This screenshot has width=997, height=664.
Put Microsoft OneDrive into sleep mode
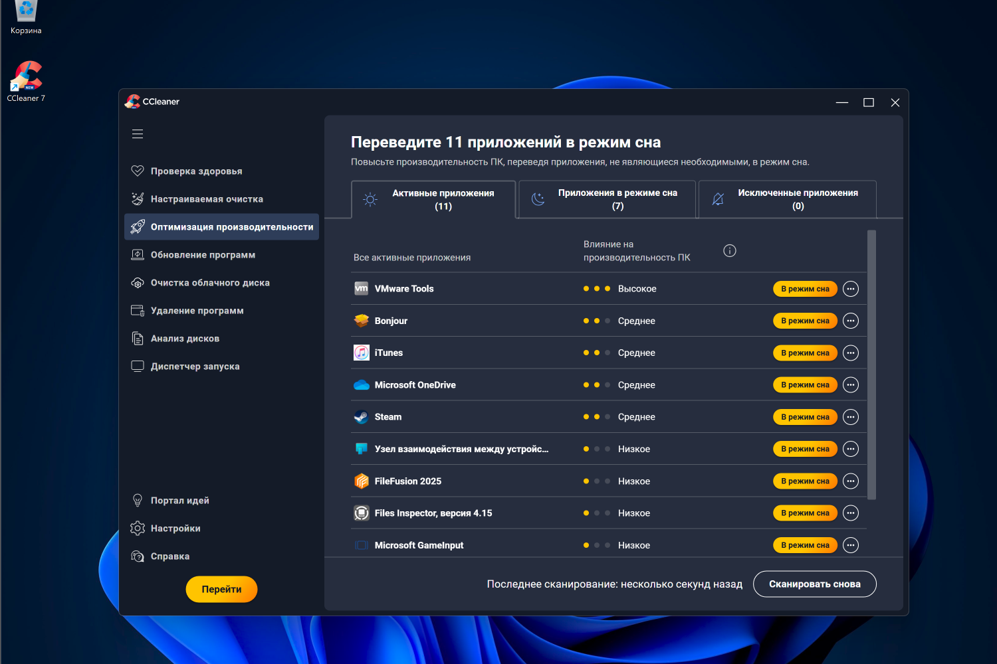point(805,384)
